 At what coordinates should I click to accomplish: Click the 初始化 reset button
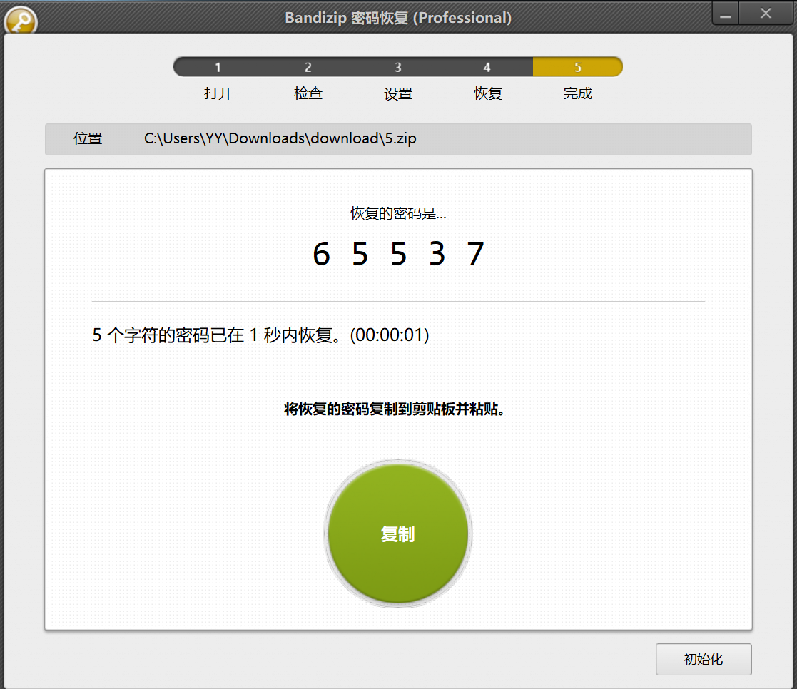[704, 659]
